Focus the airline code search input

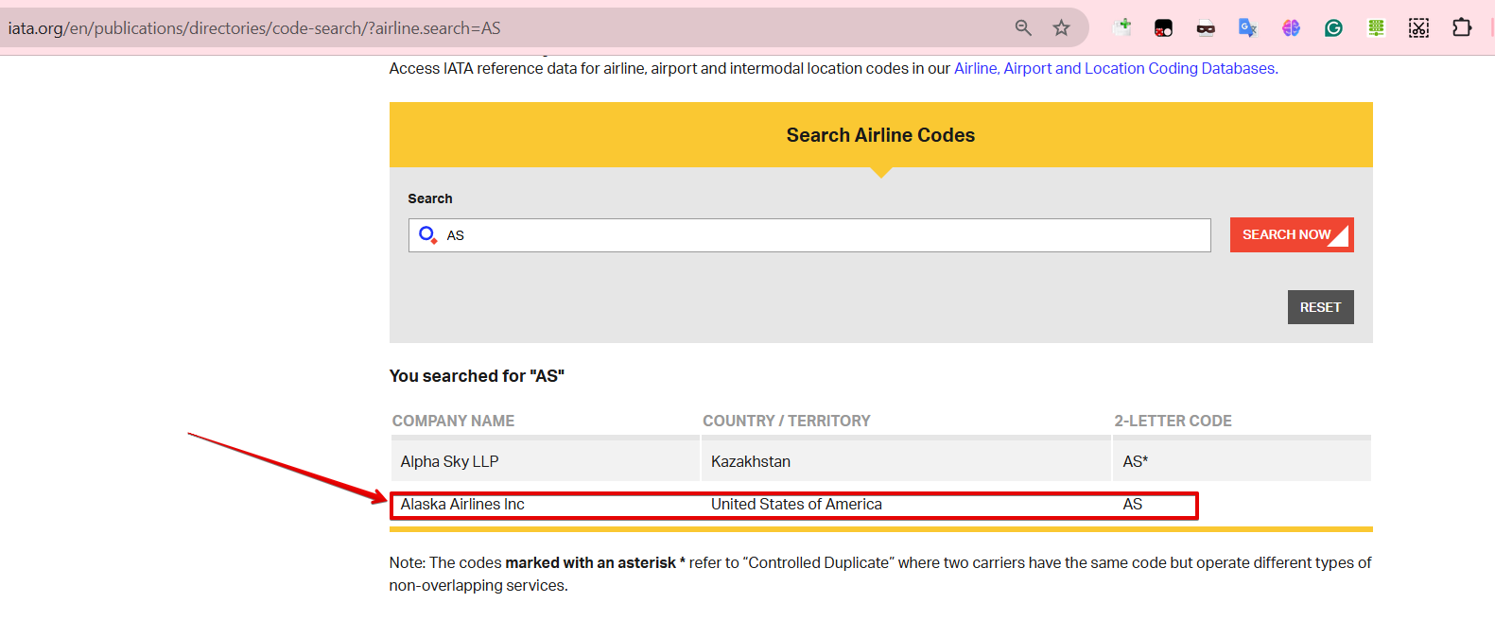coord(809,235)
